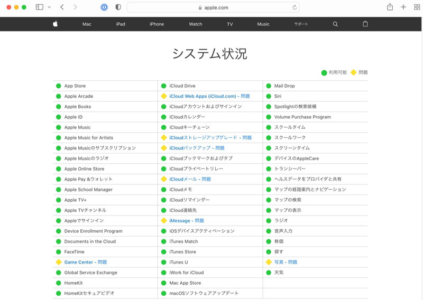This screenshot has width=423, height=300.
Task: Open the iPhone menu item
Action: [157, 24]
